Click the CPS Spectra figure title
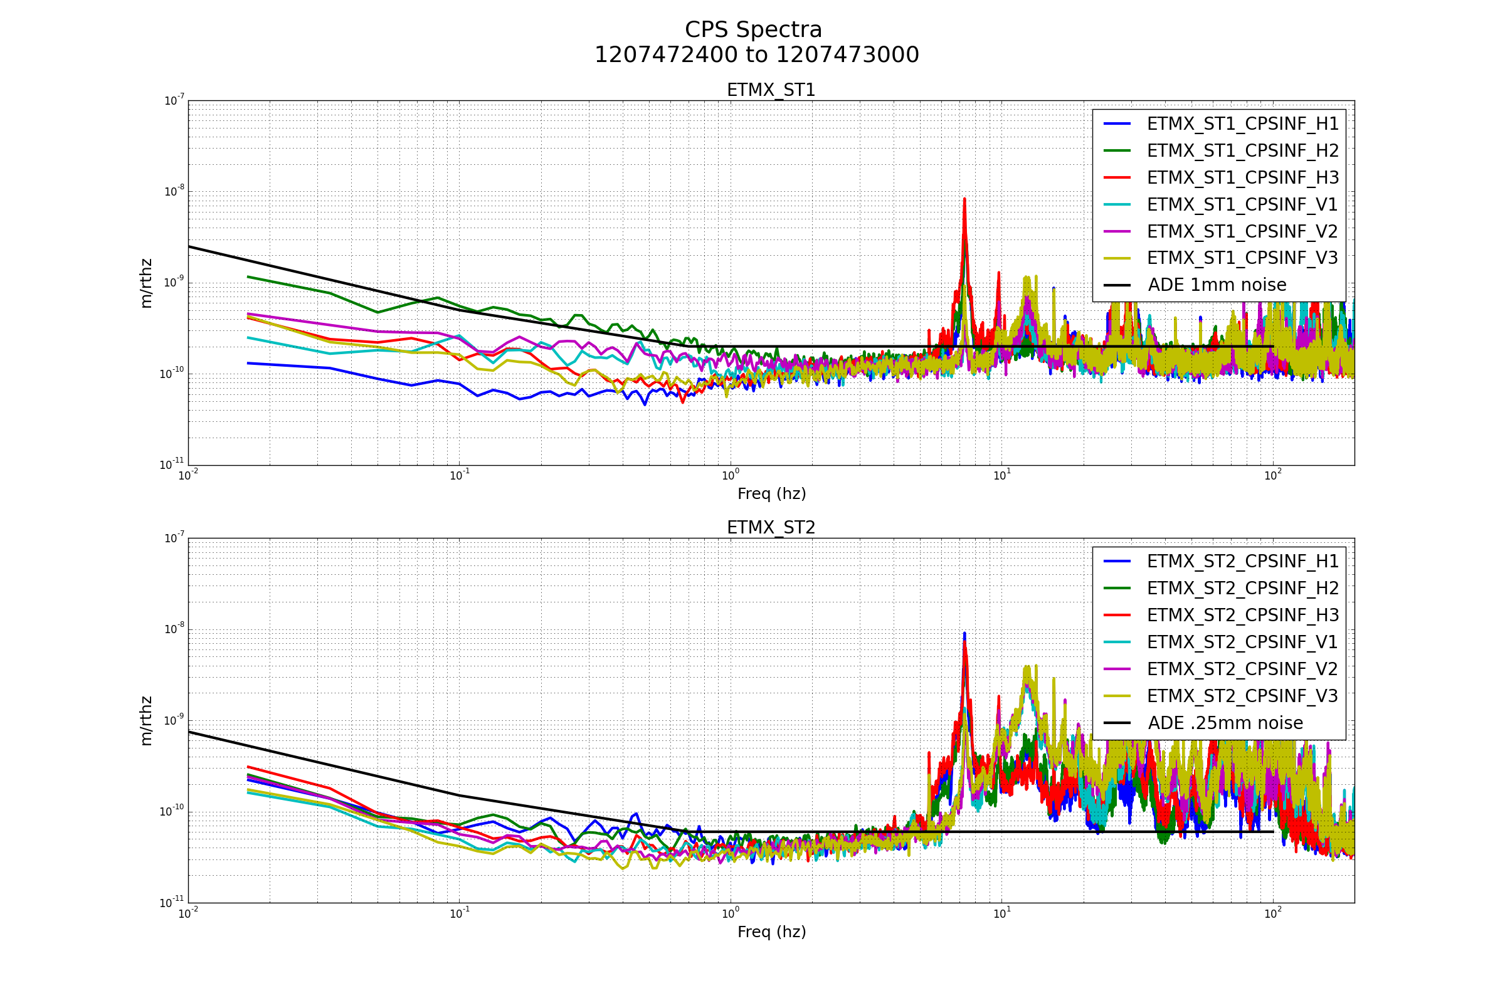1505x1003 pixels. [x=753, y=30]
